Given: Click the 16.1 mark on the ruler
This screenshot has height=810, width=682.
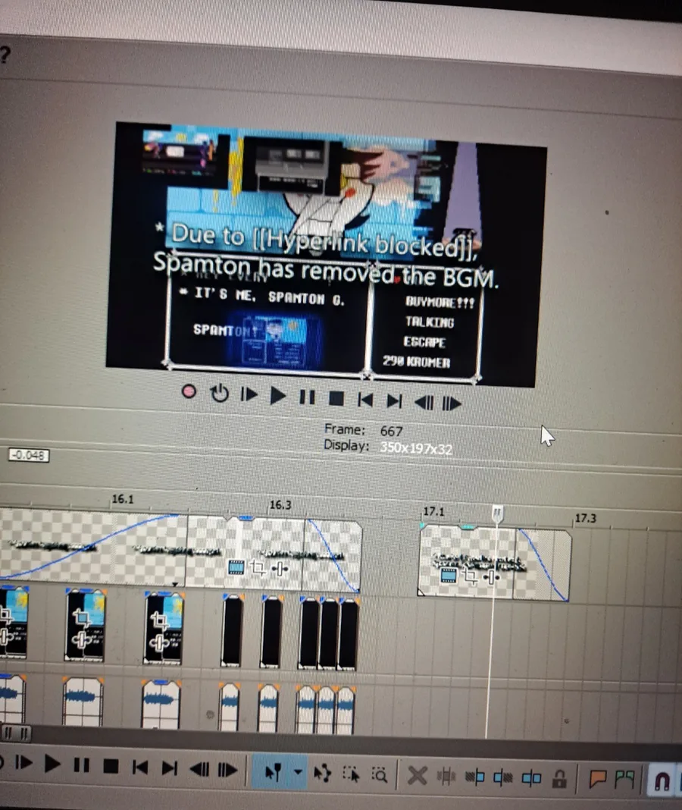Looking at the screenshot, I should (123, 499).
